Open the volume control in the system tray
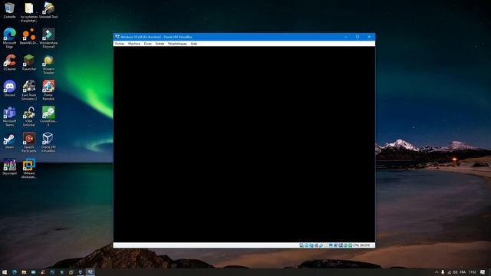The width and height of the screenshot is (491, 276). click(455, 272)
